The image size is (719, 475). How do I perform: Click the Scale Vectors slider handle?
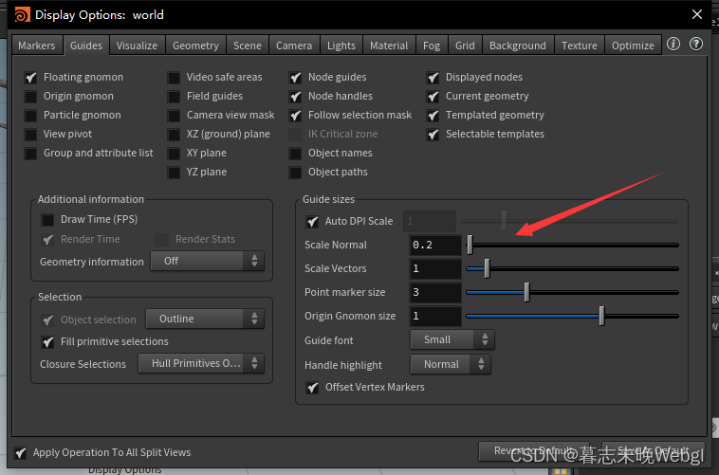coord(487,268)
